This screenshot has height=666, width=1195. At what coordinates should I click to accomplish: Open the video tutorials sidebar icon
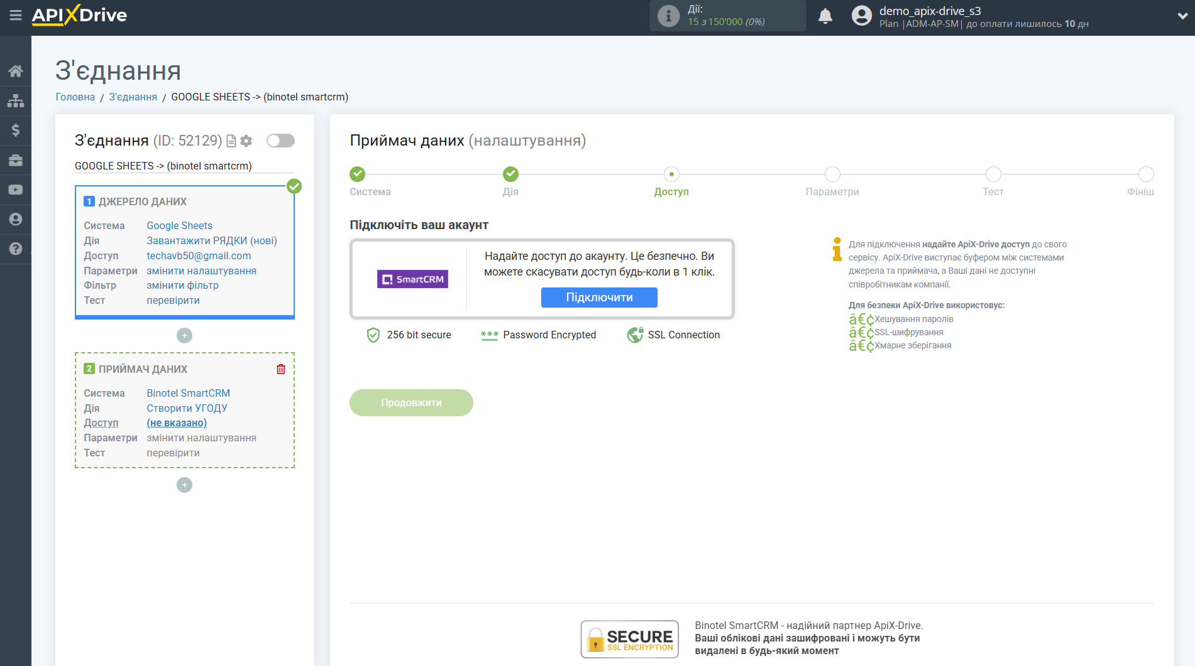(16, 190)
